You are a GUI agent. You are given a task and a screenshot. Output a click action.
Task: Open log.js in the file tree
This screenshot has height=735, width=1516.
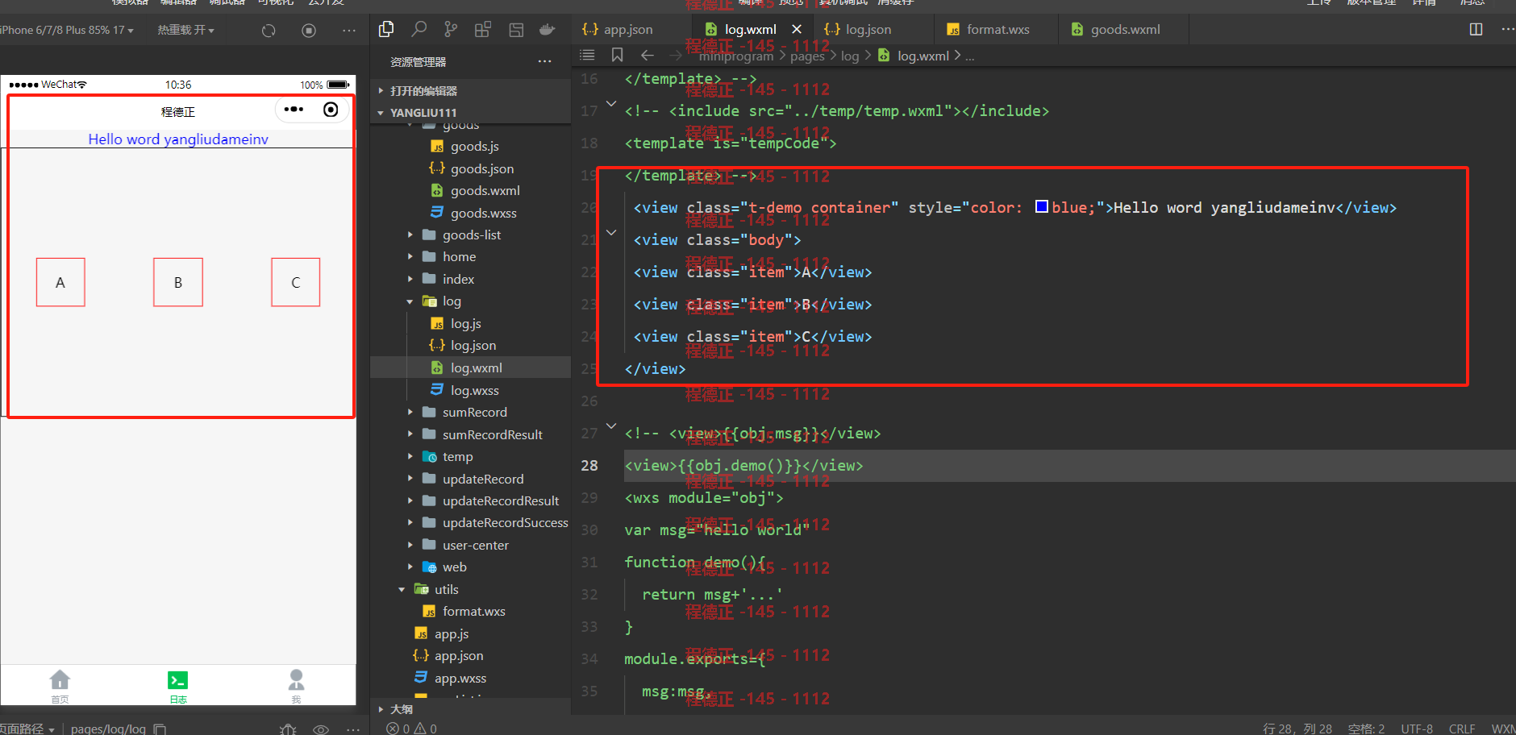tap(465, 323)
